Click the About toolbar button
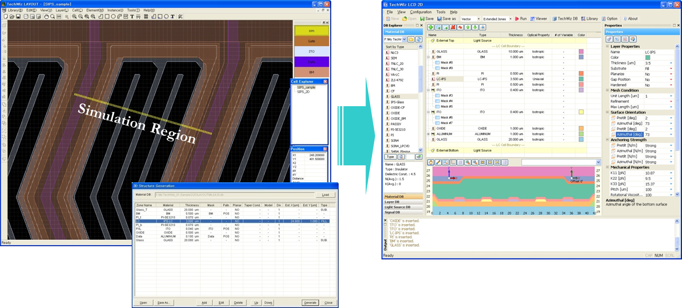 pyautogui.click(x=630, y=18)
